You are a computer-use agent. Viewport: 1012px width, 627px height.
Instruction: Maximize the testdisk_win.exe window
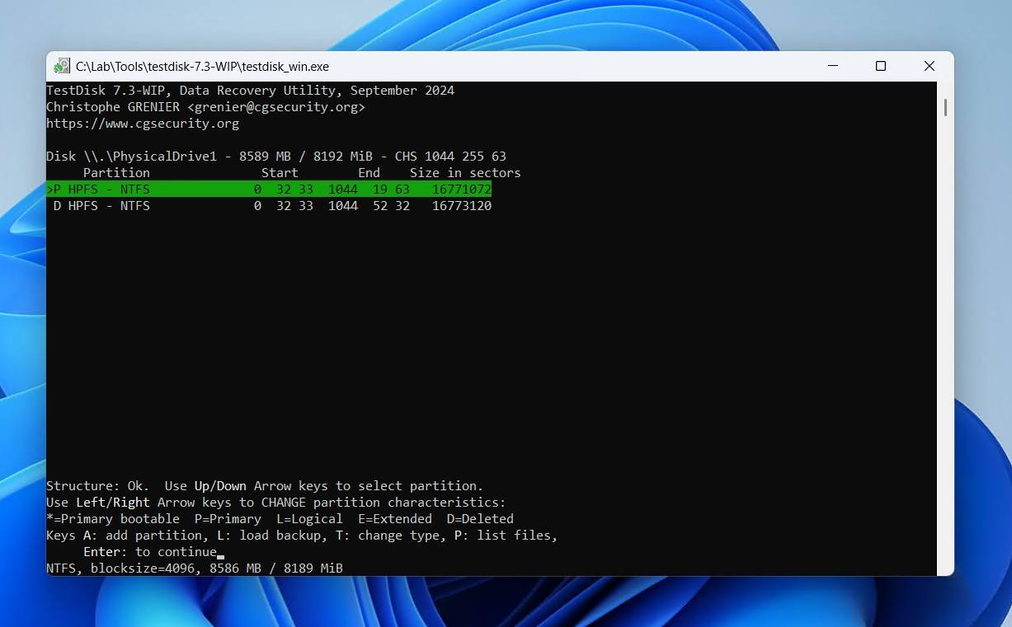coord(881,66)
